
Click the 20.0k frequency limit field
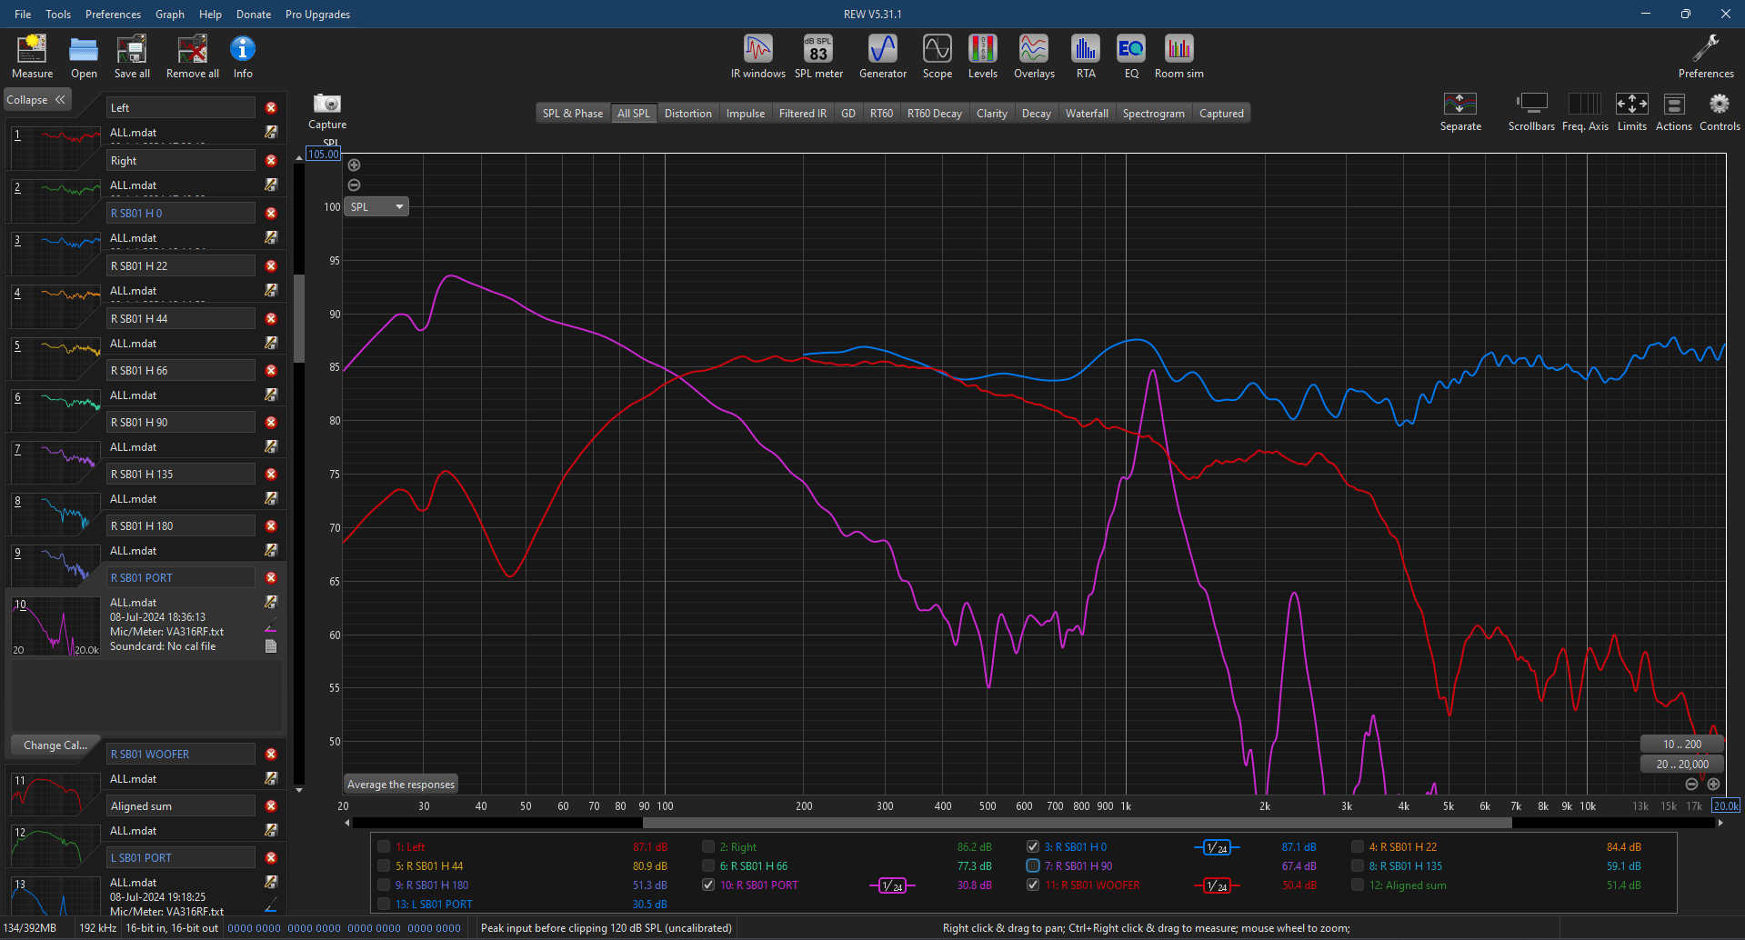1726,805
